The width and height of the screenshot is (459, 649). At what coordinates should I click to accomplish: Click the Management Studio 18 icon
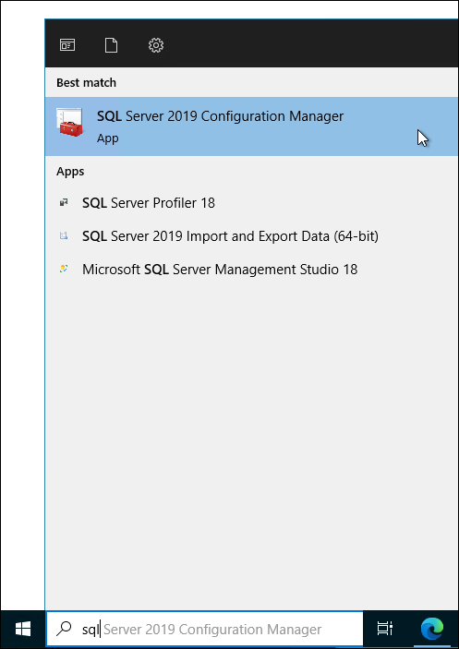click(x=64, y=270)
